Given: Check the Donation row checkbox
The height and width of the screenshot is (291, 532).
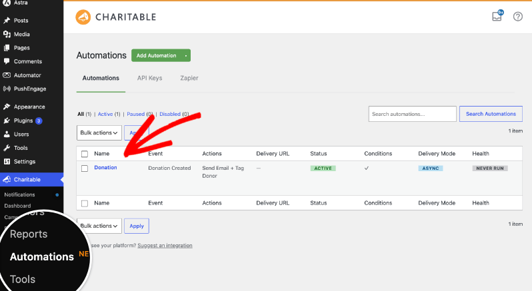Looking at the screenshot, I should 85,168.
